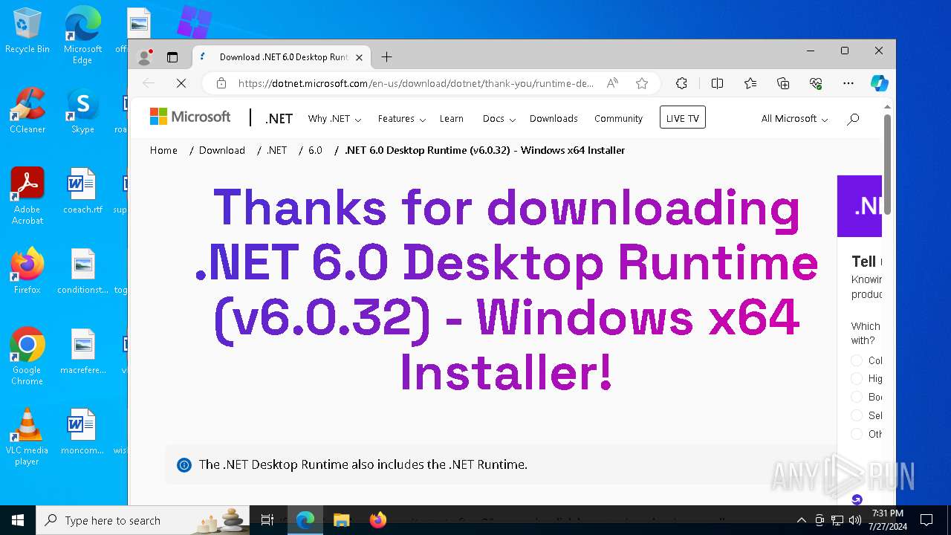
Task: Open Edge Settings and more menu
Action: click(848, 83)
